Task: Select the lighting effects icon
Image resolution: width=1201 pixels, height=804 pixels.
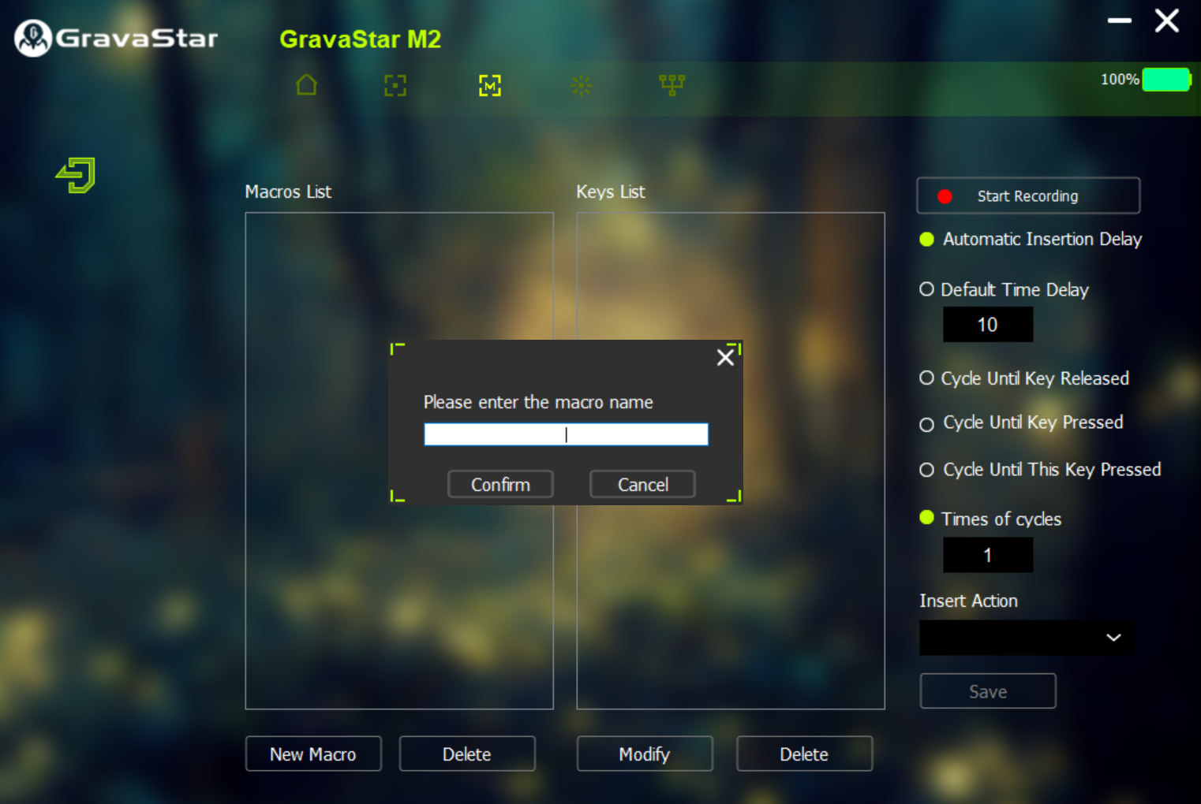Action: [x=581, y=85]
